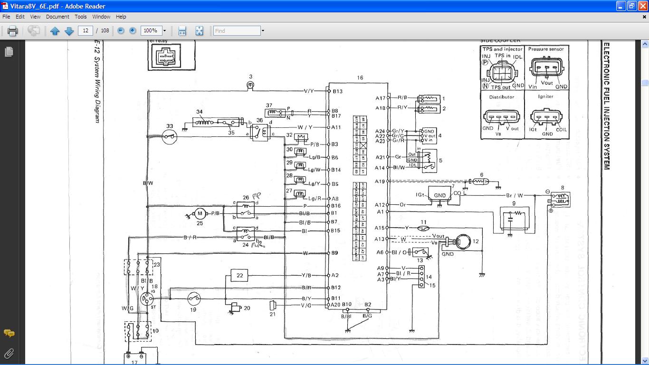
Task: Open the Attachments paperclip panel
Action: [x=9, y=353]
